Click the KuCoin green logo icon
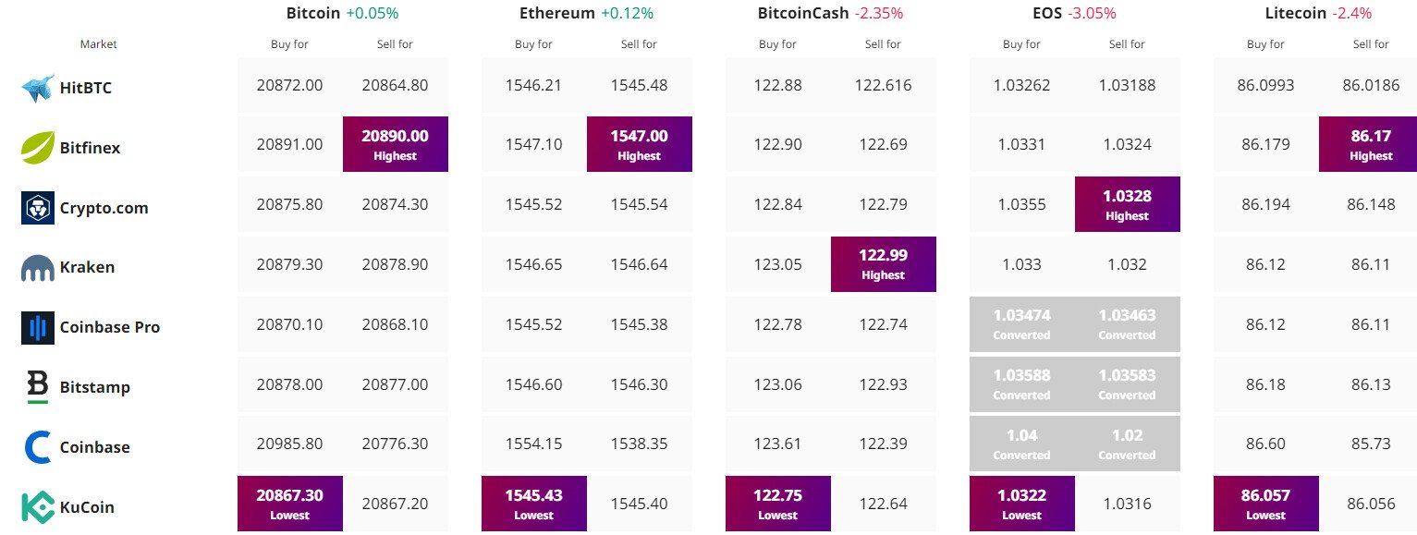The height and width of the screenshot is (535, 1417). (x=38, y=507)
